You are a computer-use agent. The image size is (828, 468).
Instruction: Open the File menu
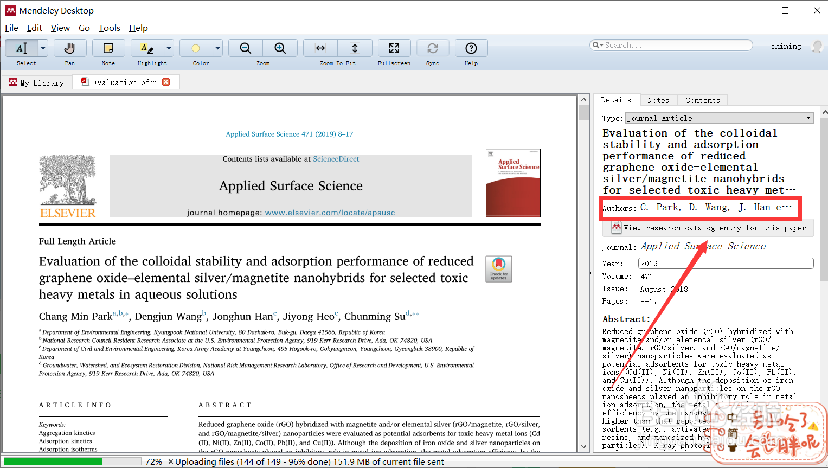[x=11, y=28]
